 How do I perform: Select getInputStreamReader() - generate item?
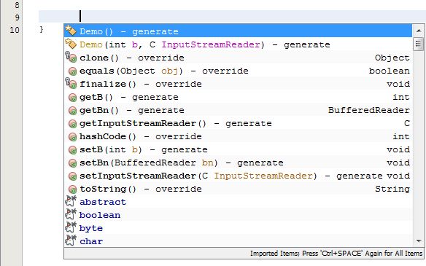(238, 123)
